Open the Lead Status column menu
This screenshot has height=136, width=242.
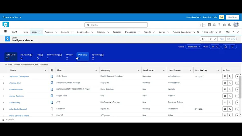164,70
